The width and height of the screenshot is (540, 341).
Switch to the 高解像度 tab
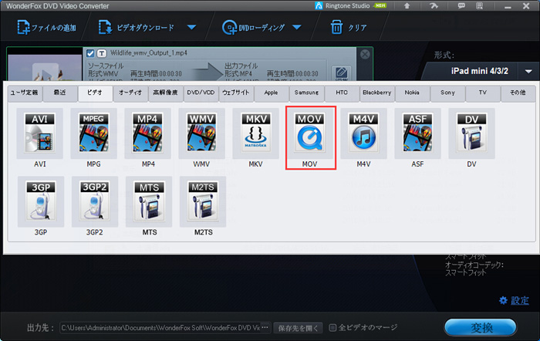[166, 93]
